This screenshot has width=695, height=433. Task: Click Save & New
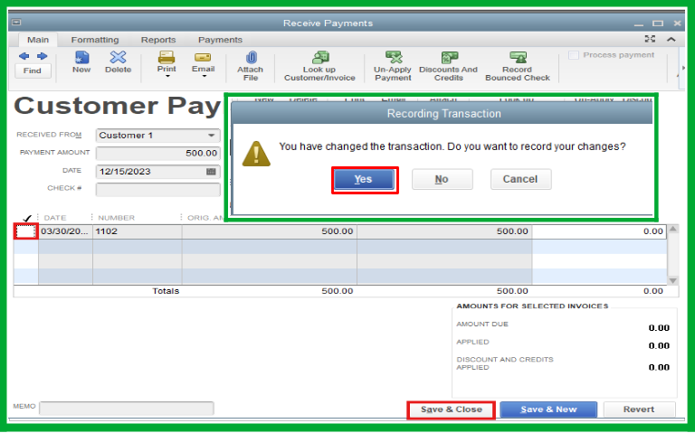pos(548,410)
